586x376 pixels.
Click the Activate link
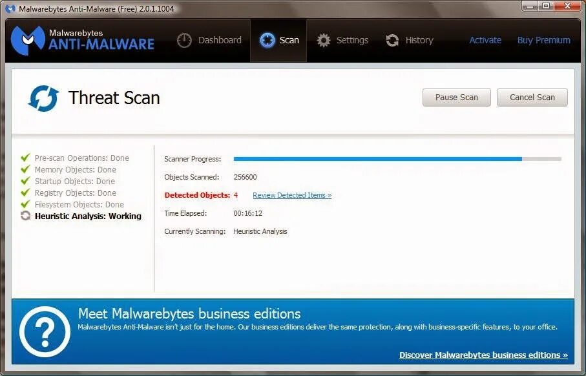pos(485,40)
